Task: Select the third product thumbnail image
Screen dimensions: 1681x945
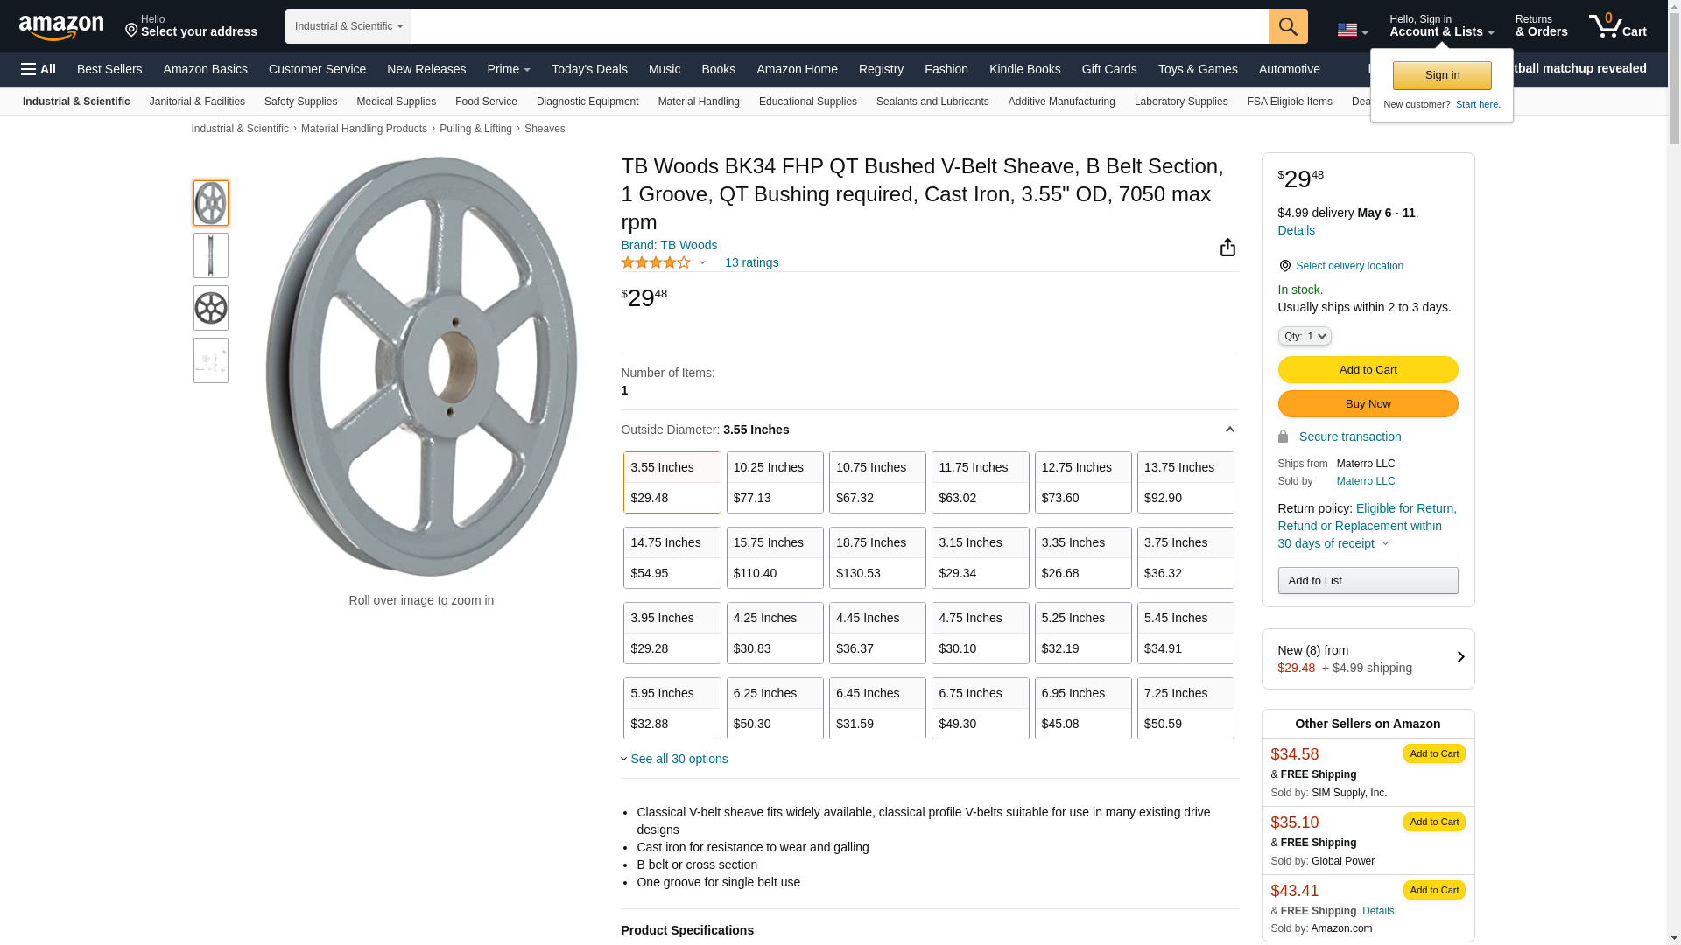Action: (x=211, y=308)
